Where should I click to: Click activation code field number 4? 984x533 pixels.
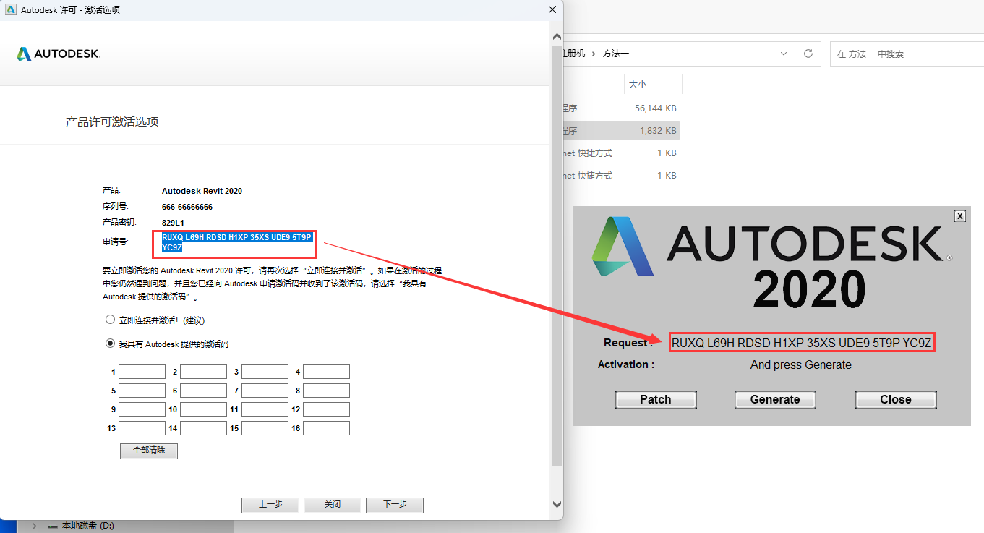pos(327,372)
